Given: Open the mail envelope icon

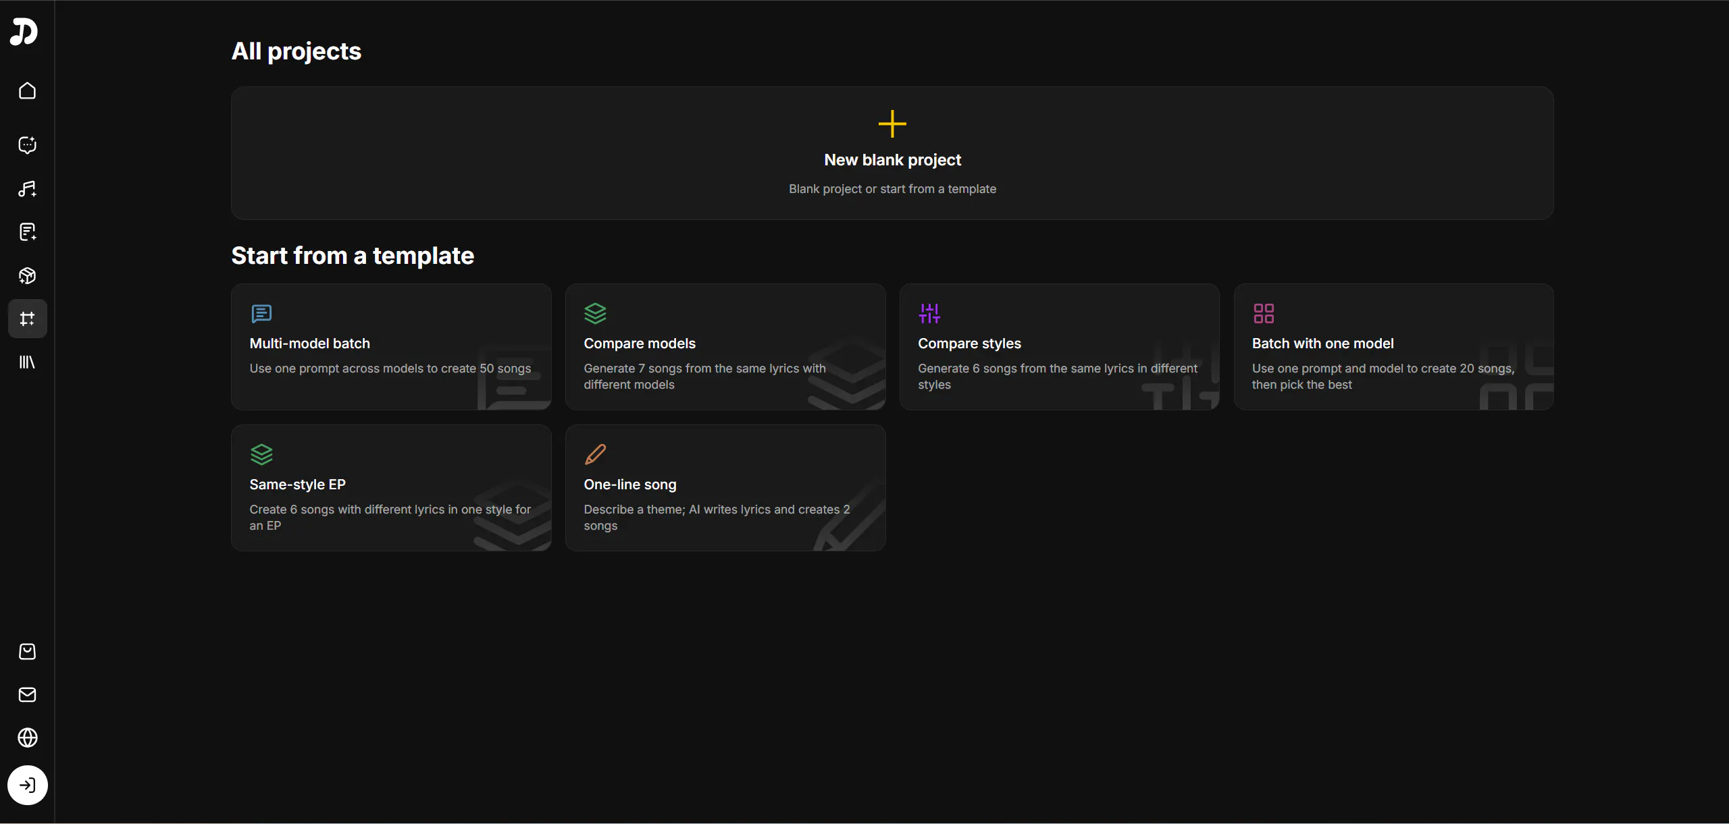Looking at the screenshot, I should (x=27, y=694).
